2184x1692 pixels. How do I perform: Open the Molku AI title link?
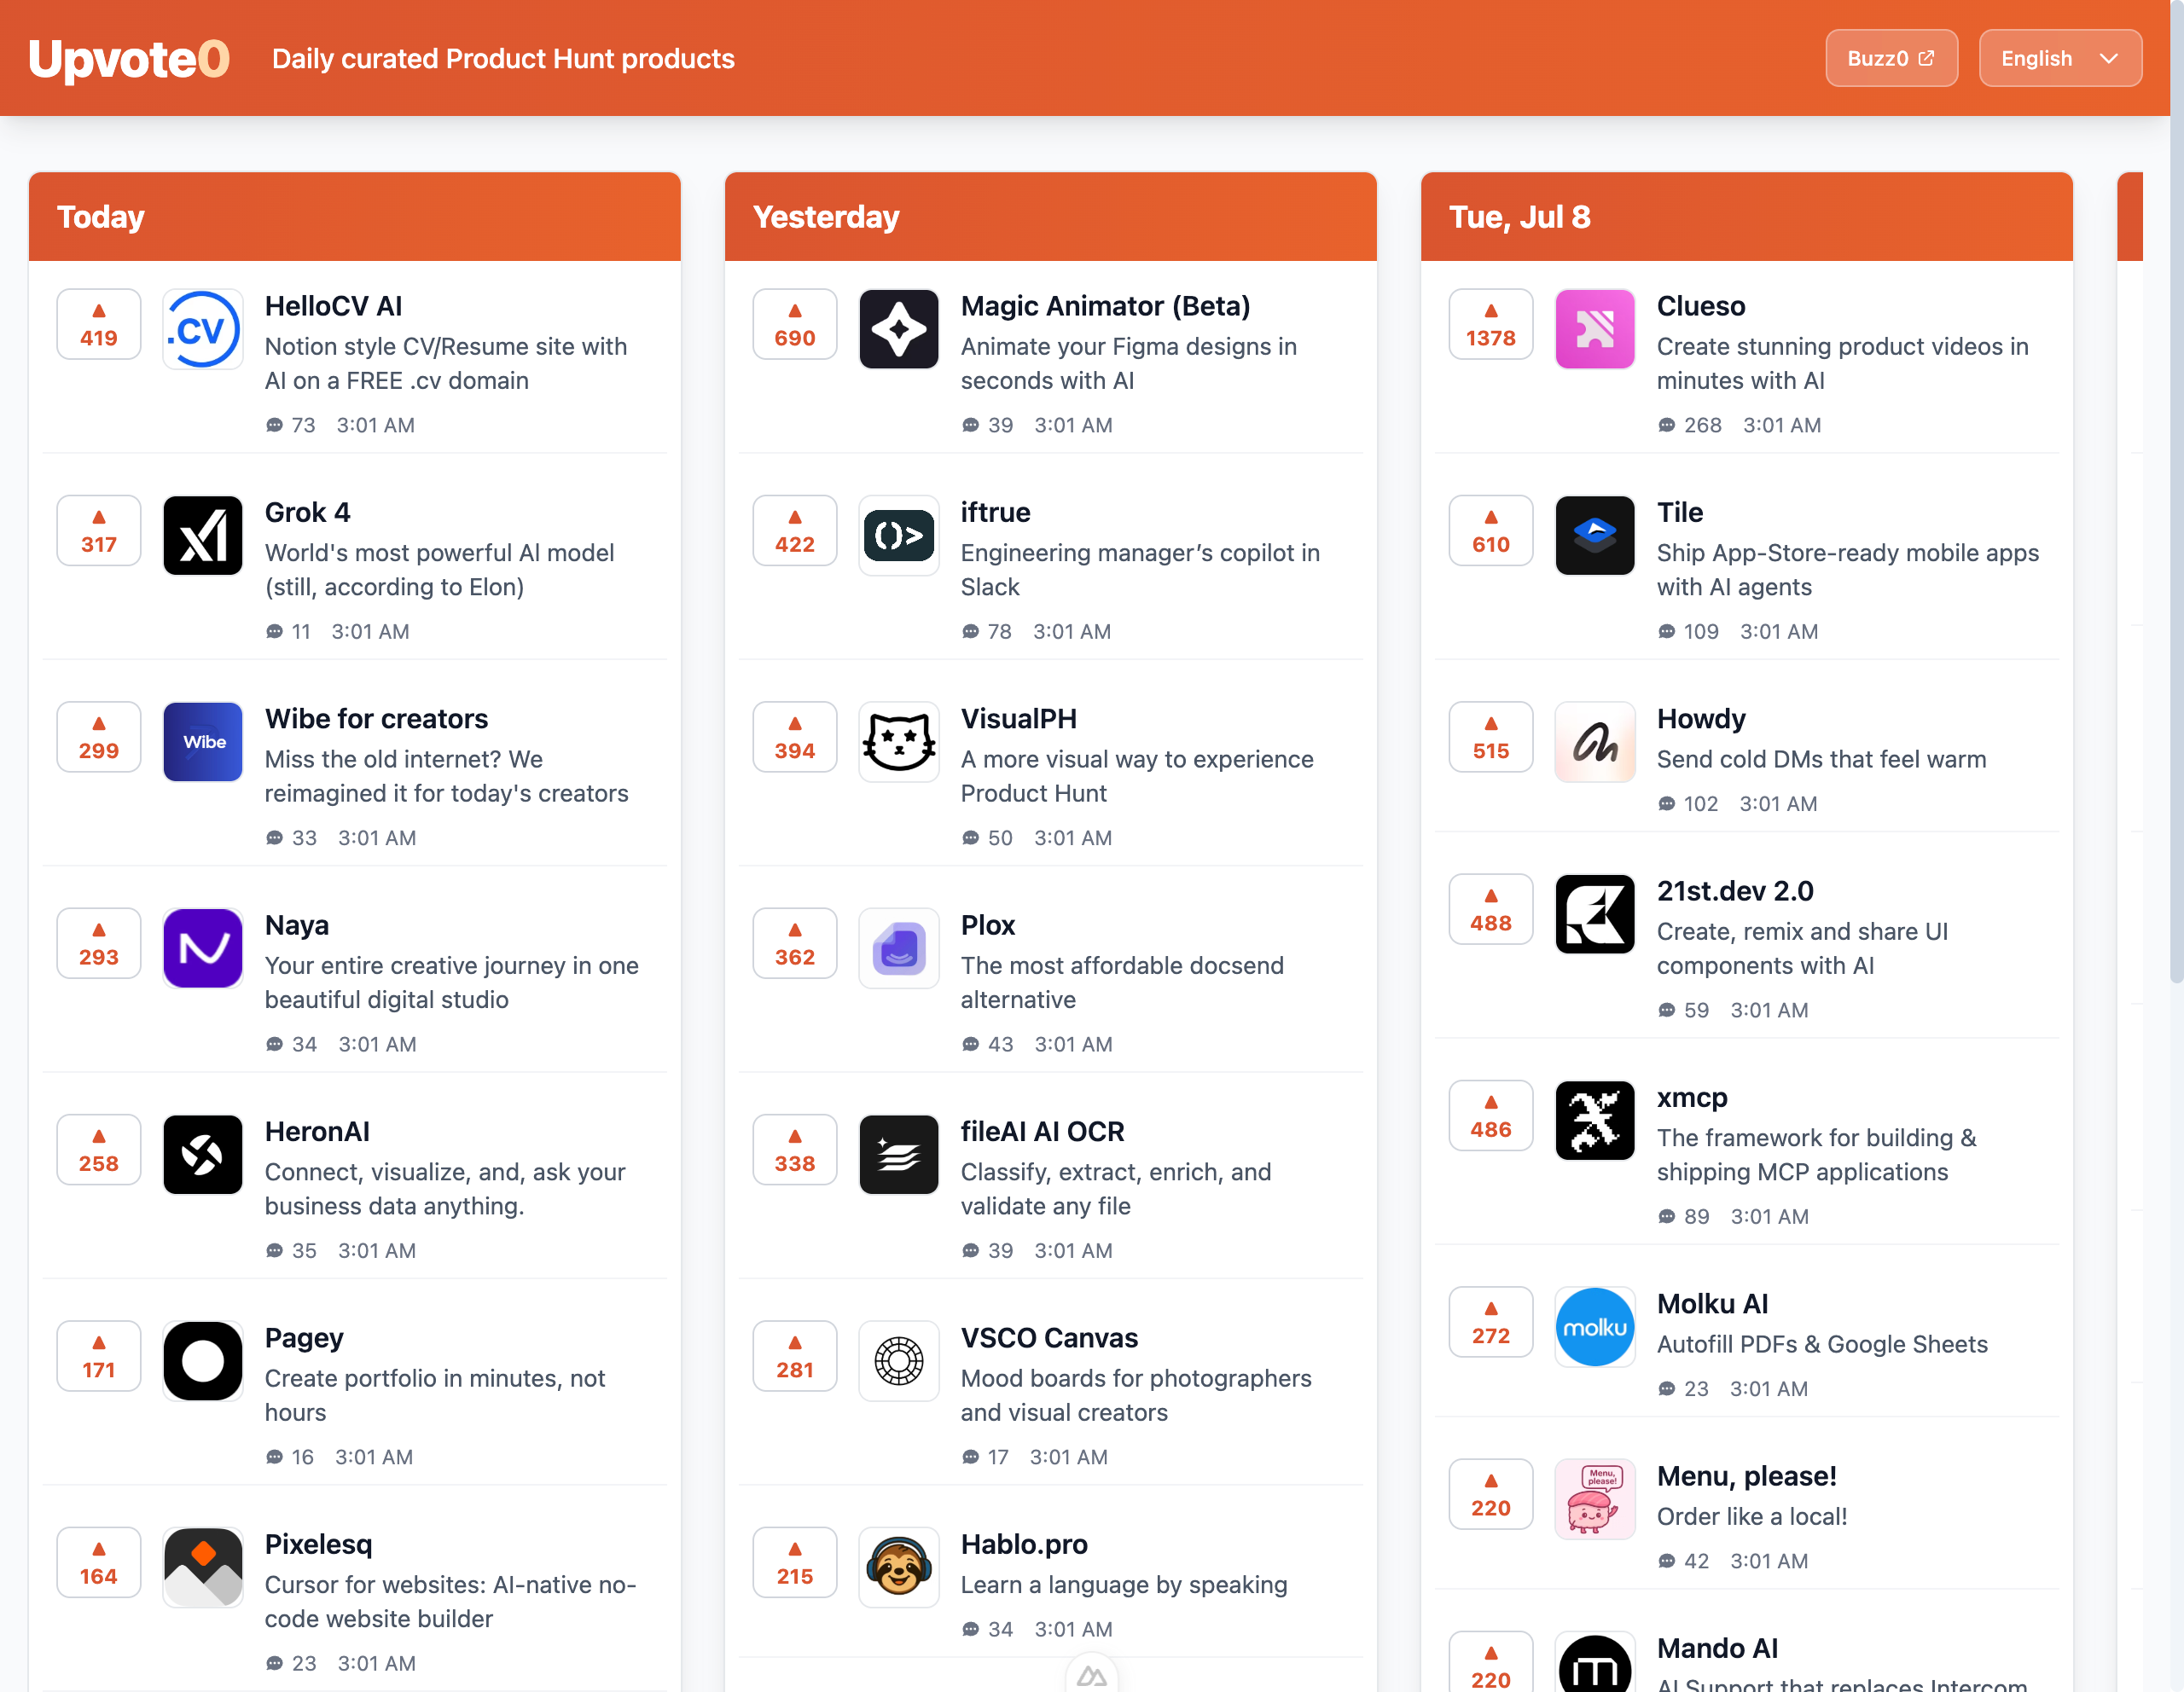[1712, 1303]
